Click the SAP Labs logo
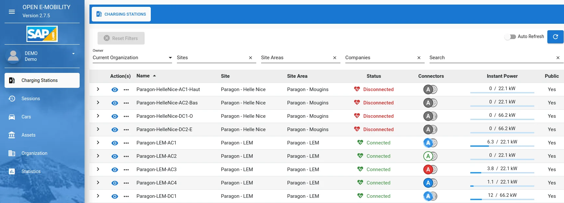Image resolution: width=564 pixels, height=203 pixels. pos(42,34)
